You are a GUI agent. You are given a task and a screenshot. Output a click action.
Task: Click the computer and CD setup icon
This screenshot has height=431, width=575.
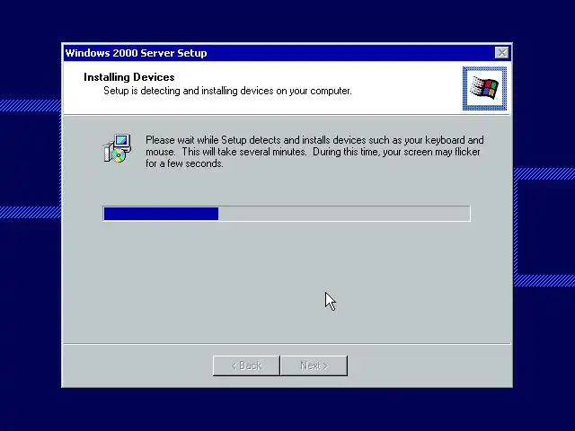118,148
